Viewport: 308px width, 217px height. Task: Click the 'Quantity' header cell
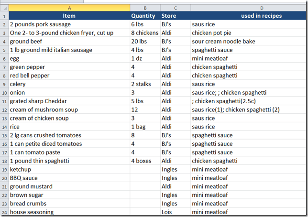tap(145, 16)
